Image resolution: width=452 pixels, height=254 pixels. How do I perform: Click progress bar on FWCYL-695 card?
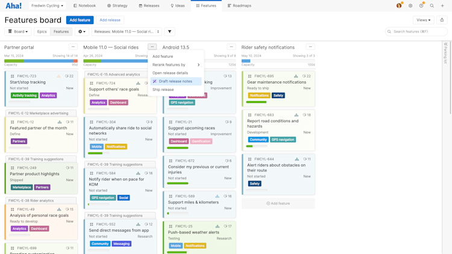(x=257, y=102)
